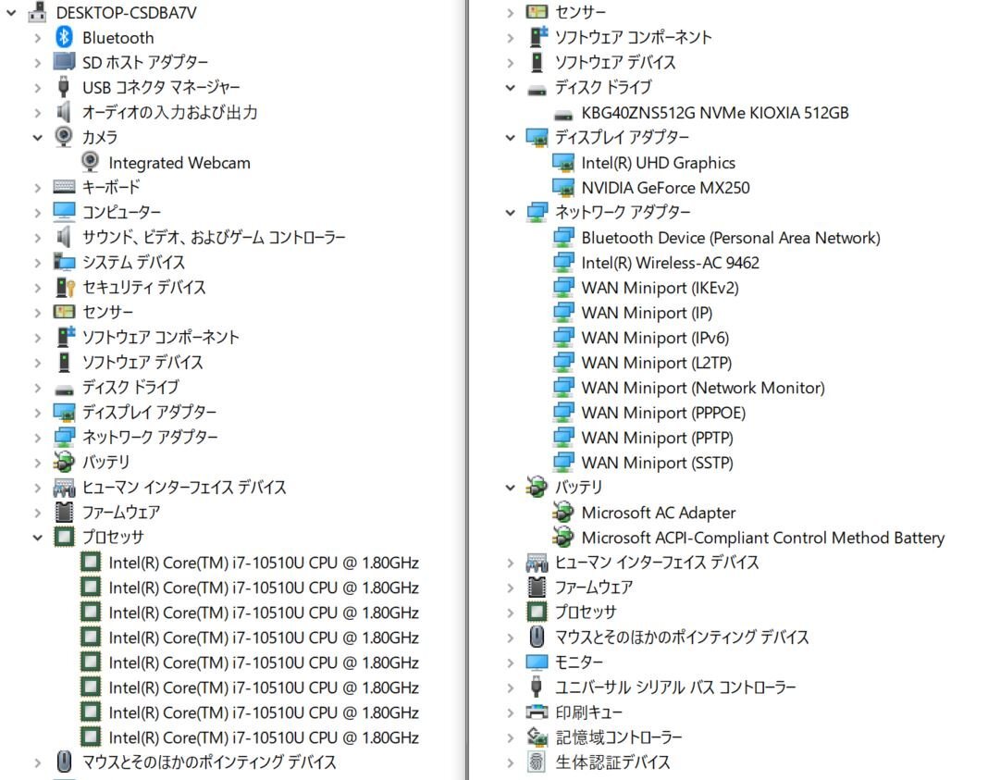Image resolution: width=988 pixels, height=780 pixels.
Task: Select the left pane ディスク ドライブ label
Action: pos(130,387)
